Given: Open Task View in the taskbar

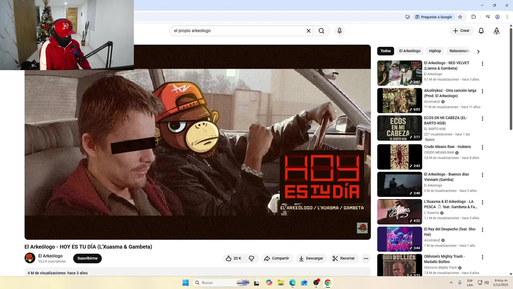Looking at the screenshot, I should click(257, 283).
